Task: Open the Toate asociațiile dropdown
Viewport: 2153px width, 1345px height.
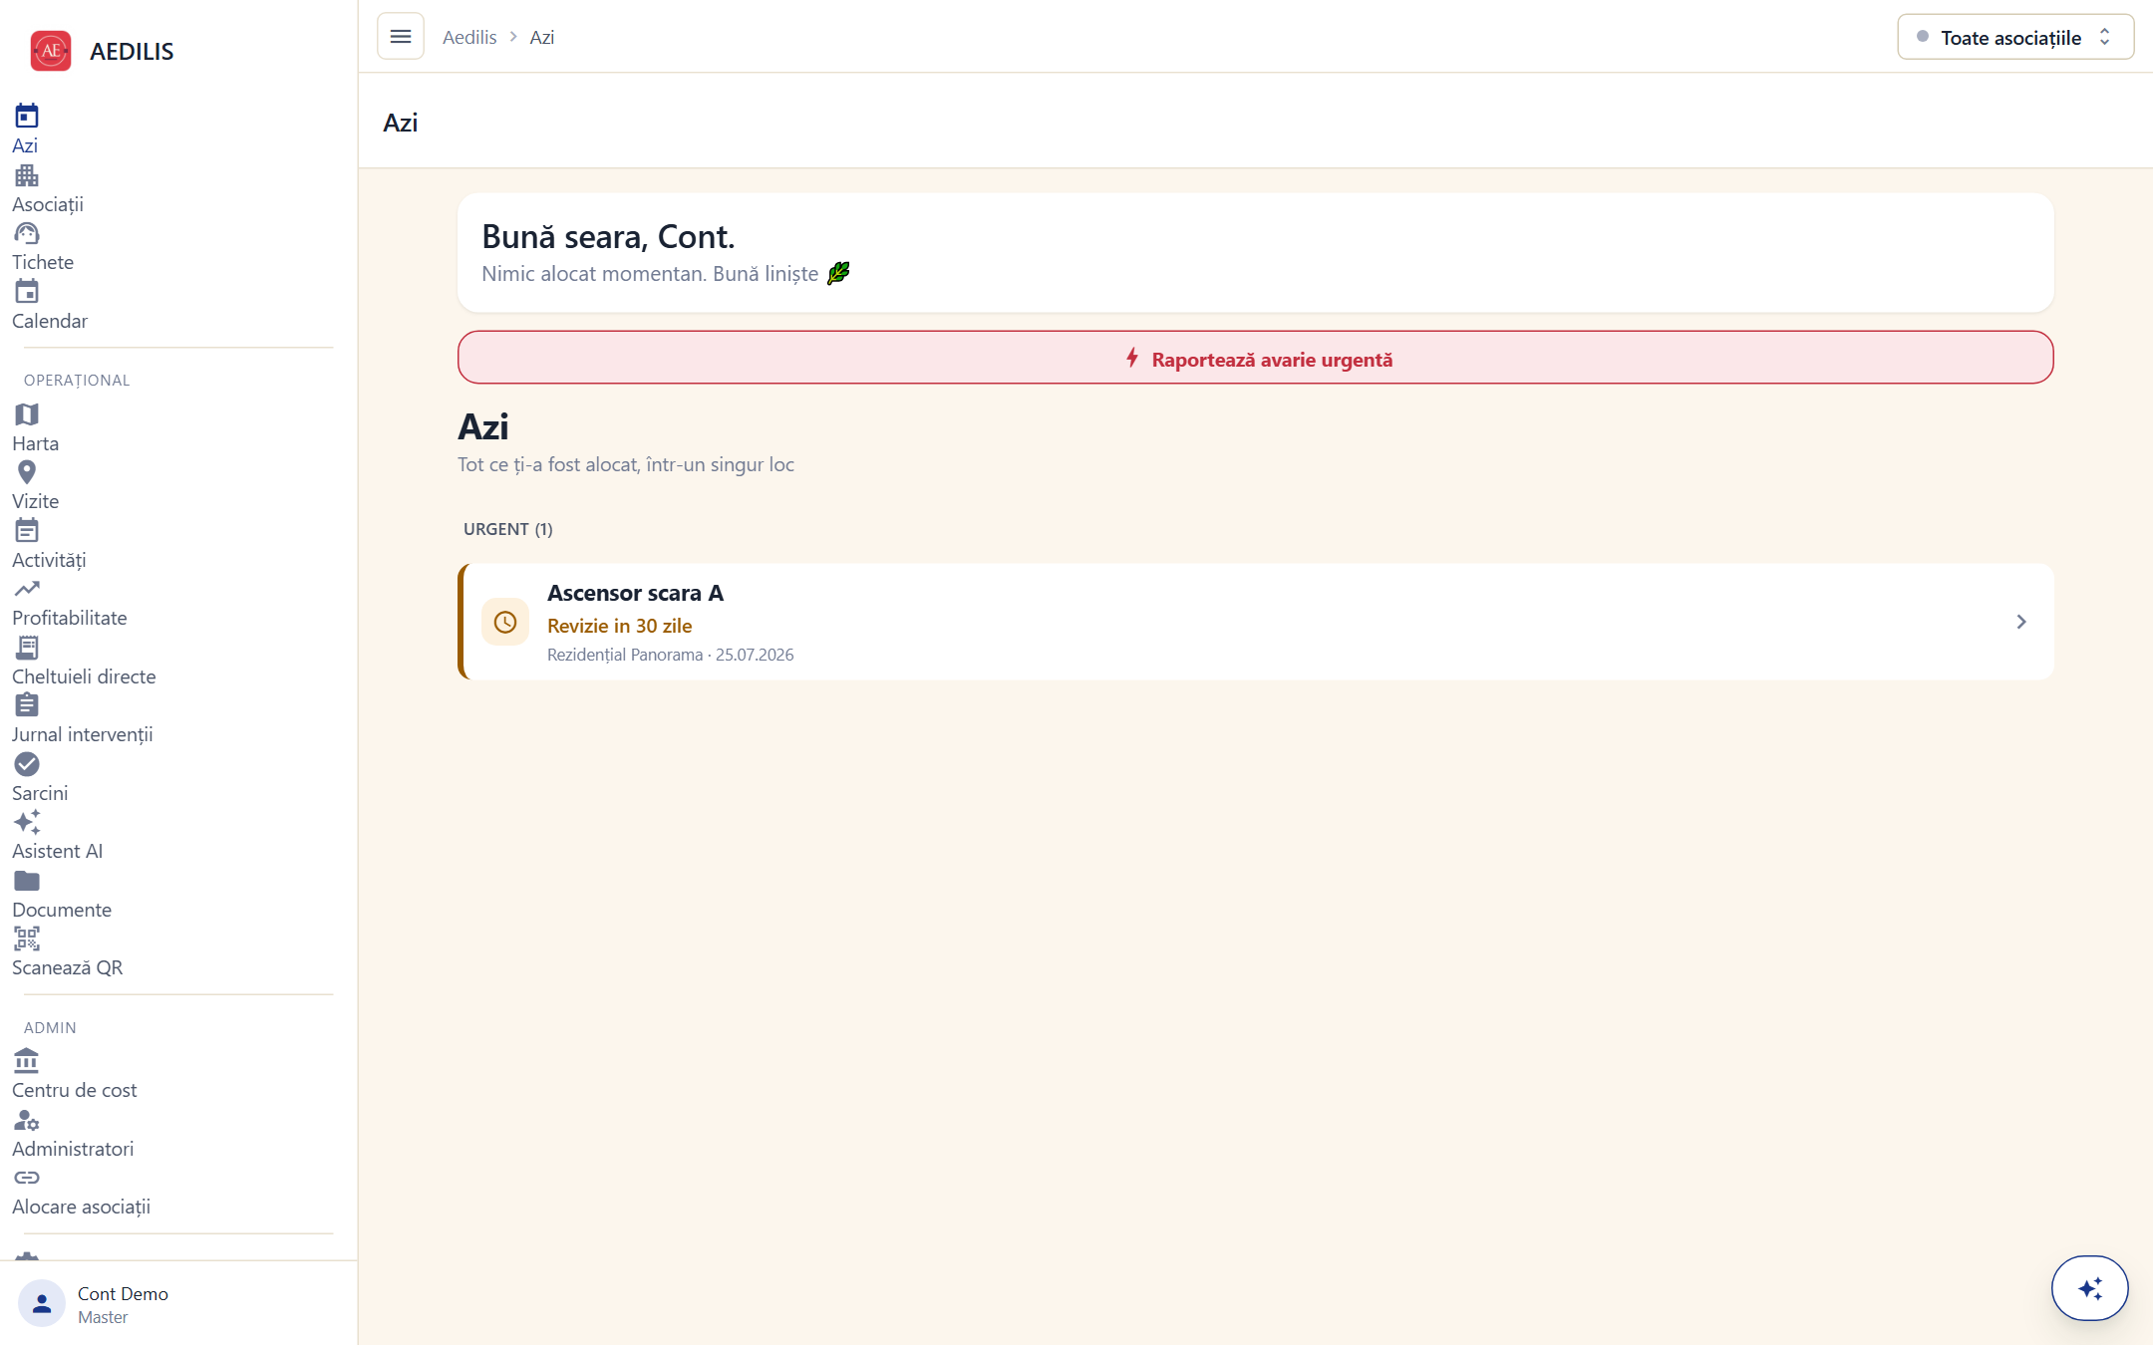Action: point(2015,37)
